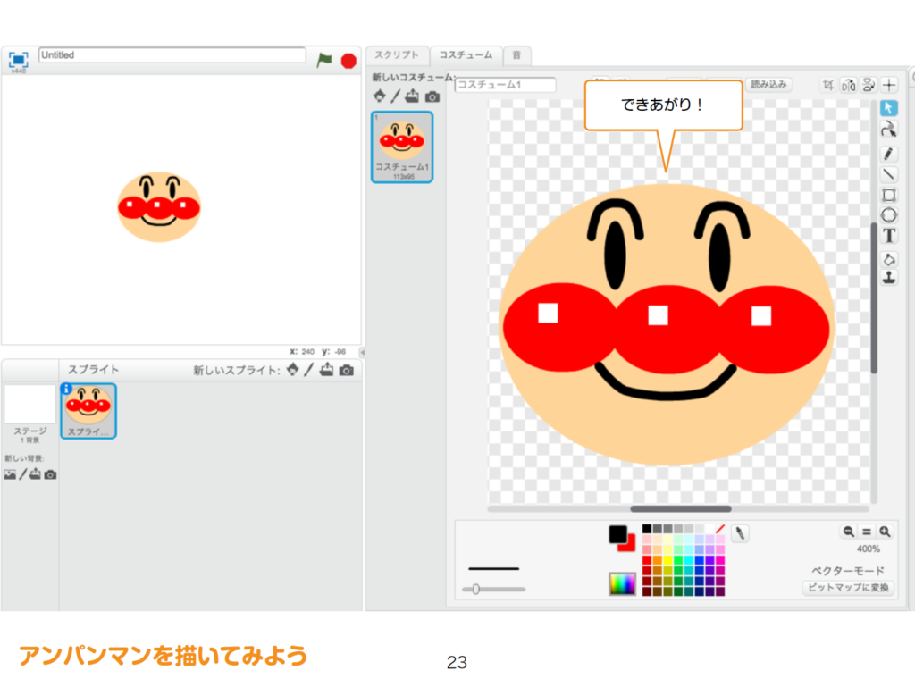
Task: Pick the eyedropper color picker tool
Action: [740, 533]
